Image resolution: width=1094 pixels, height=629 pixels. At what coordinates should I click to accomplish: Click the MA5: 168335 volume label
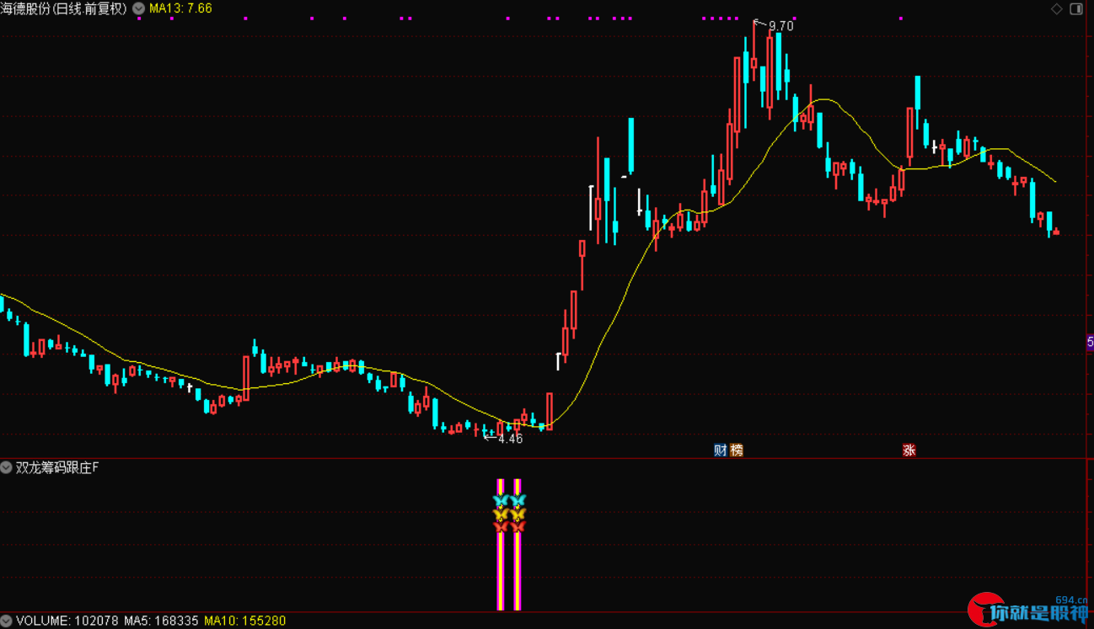tap(161, 621)
